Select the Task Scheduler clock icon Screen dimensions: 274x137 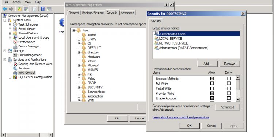click(15, 24)
